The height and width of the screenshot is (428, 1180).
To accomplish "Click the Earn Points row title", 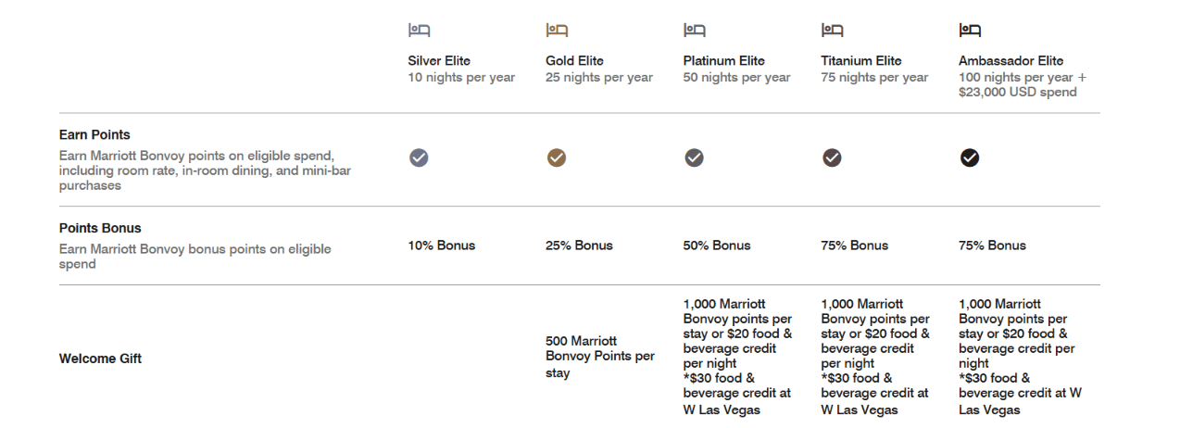I will click(94, 135).
